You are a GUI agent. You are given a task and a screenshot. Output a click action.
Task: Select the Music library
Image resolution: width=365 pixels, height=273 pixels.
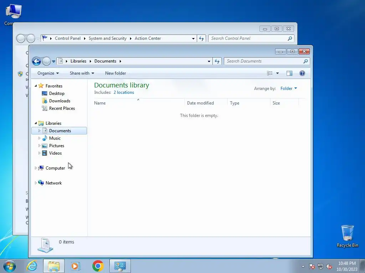[x=55, y=138]
